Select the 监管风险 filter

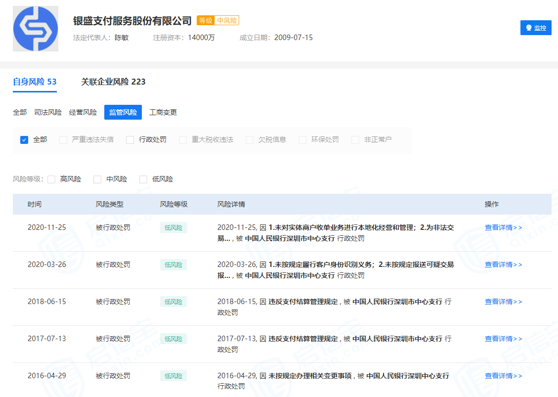coord(123,112)
